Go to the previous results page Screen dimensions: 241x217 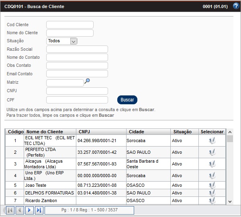coord(20,210)
